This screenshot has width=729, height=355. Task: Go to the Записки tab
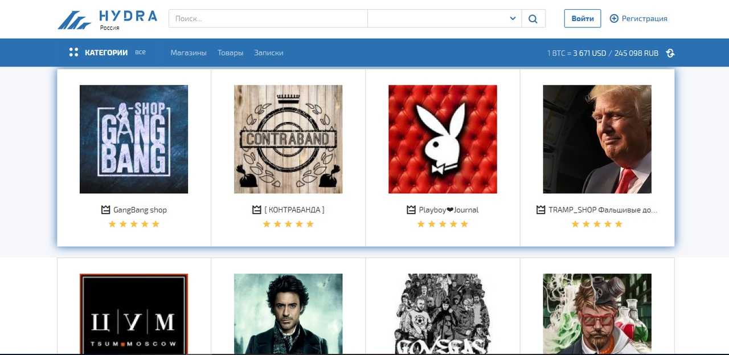point(268,52)
